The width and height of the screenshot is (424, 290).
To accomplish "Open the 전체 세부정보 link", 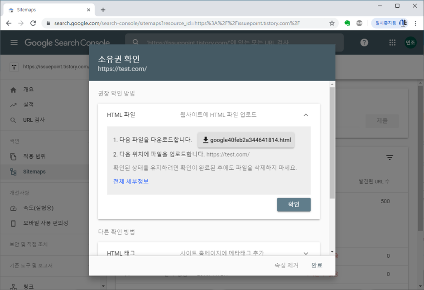I will click(131, 181).
